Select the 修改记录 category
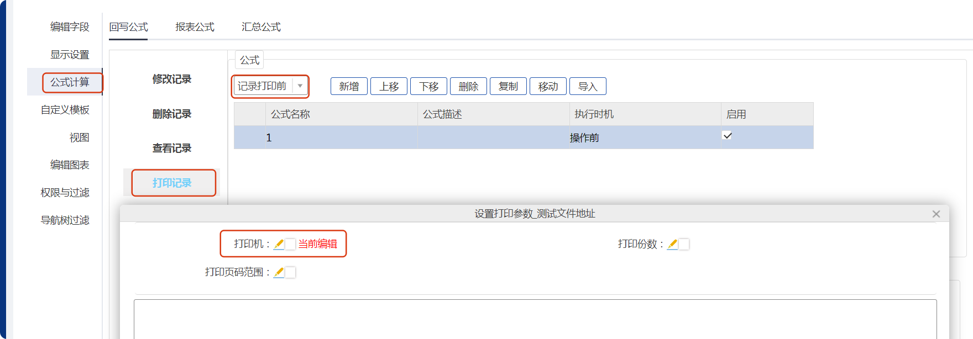 click(x=172, y=79)
